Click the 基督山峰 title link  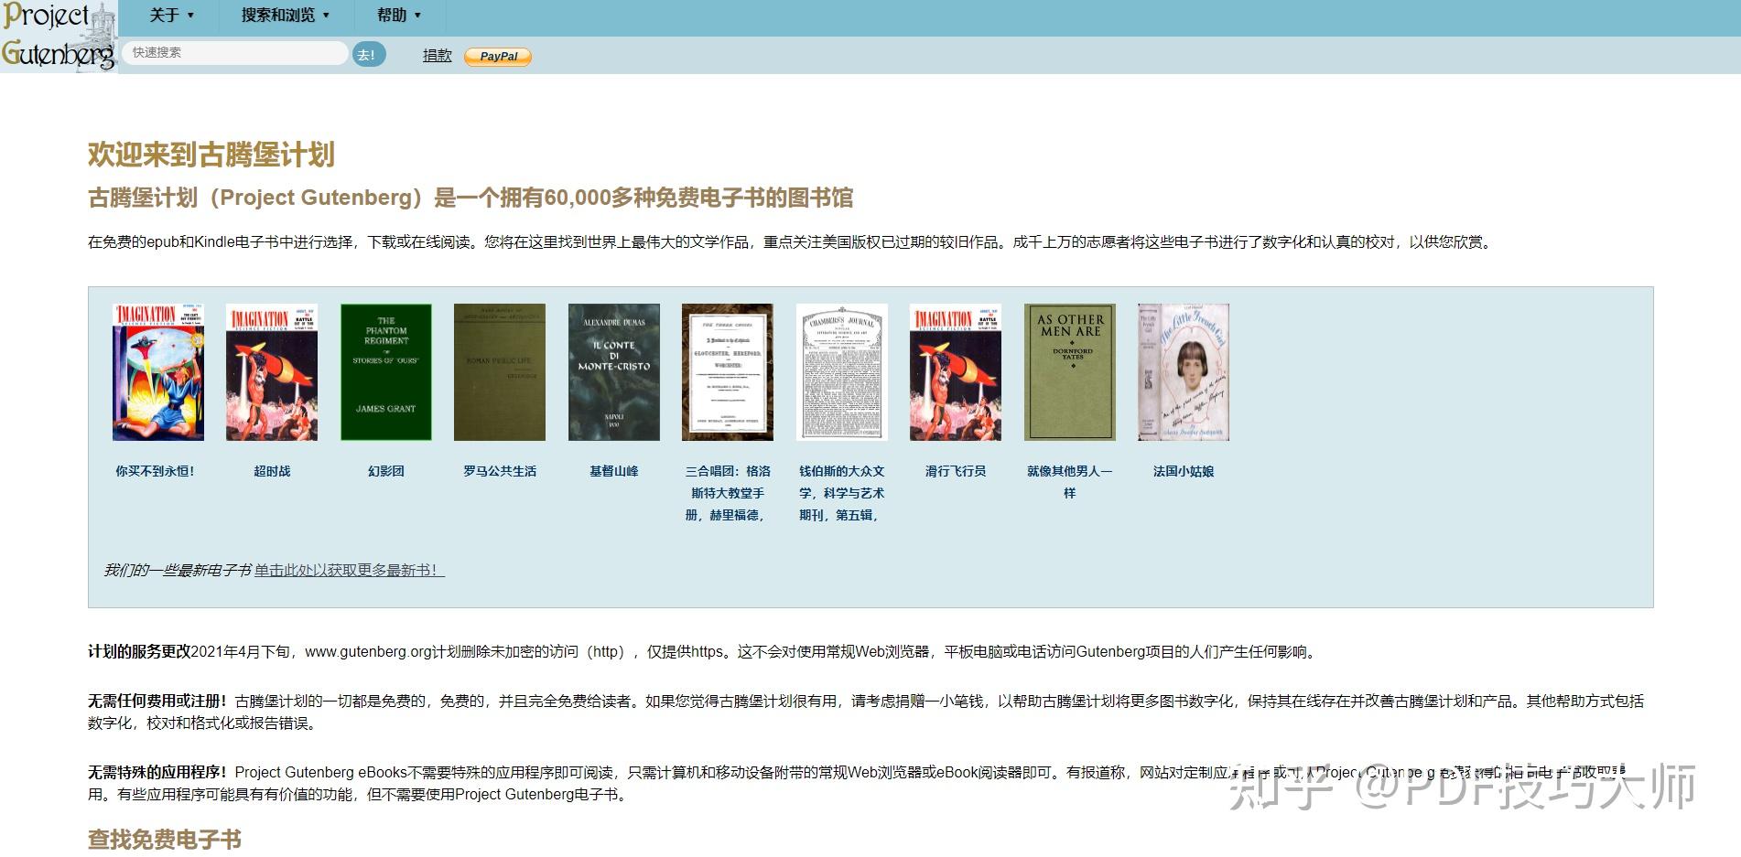pos(614,471)
